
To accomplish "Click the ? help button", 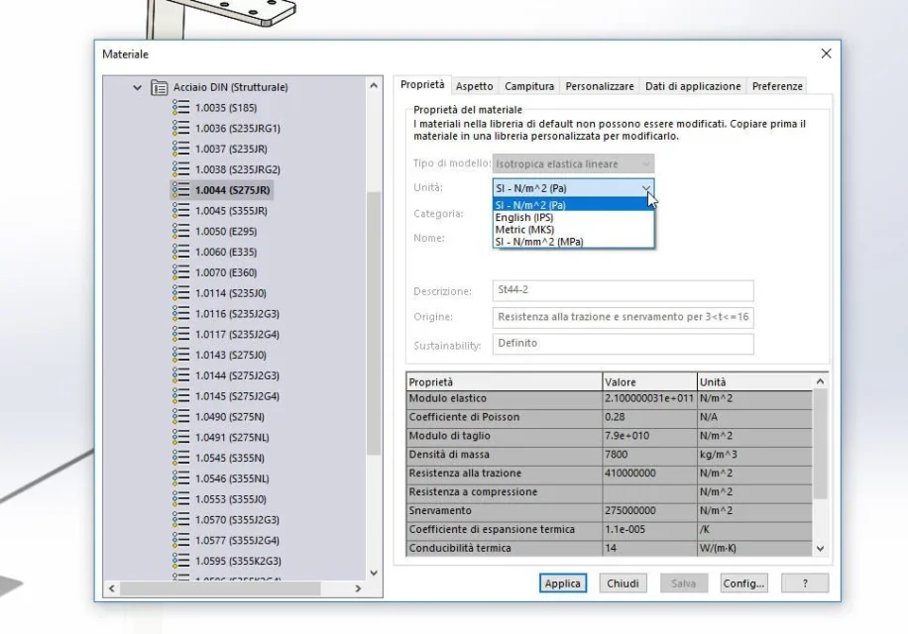I will click(x=805, y=583).
